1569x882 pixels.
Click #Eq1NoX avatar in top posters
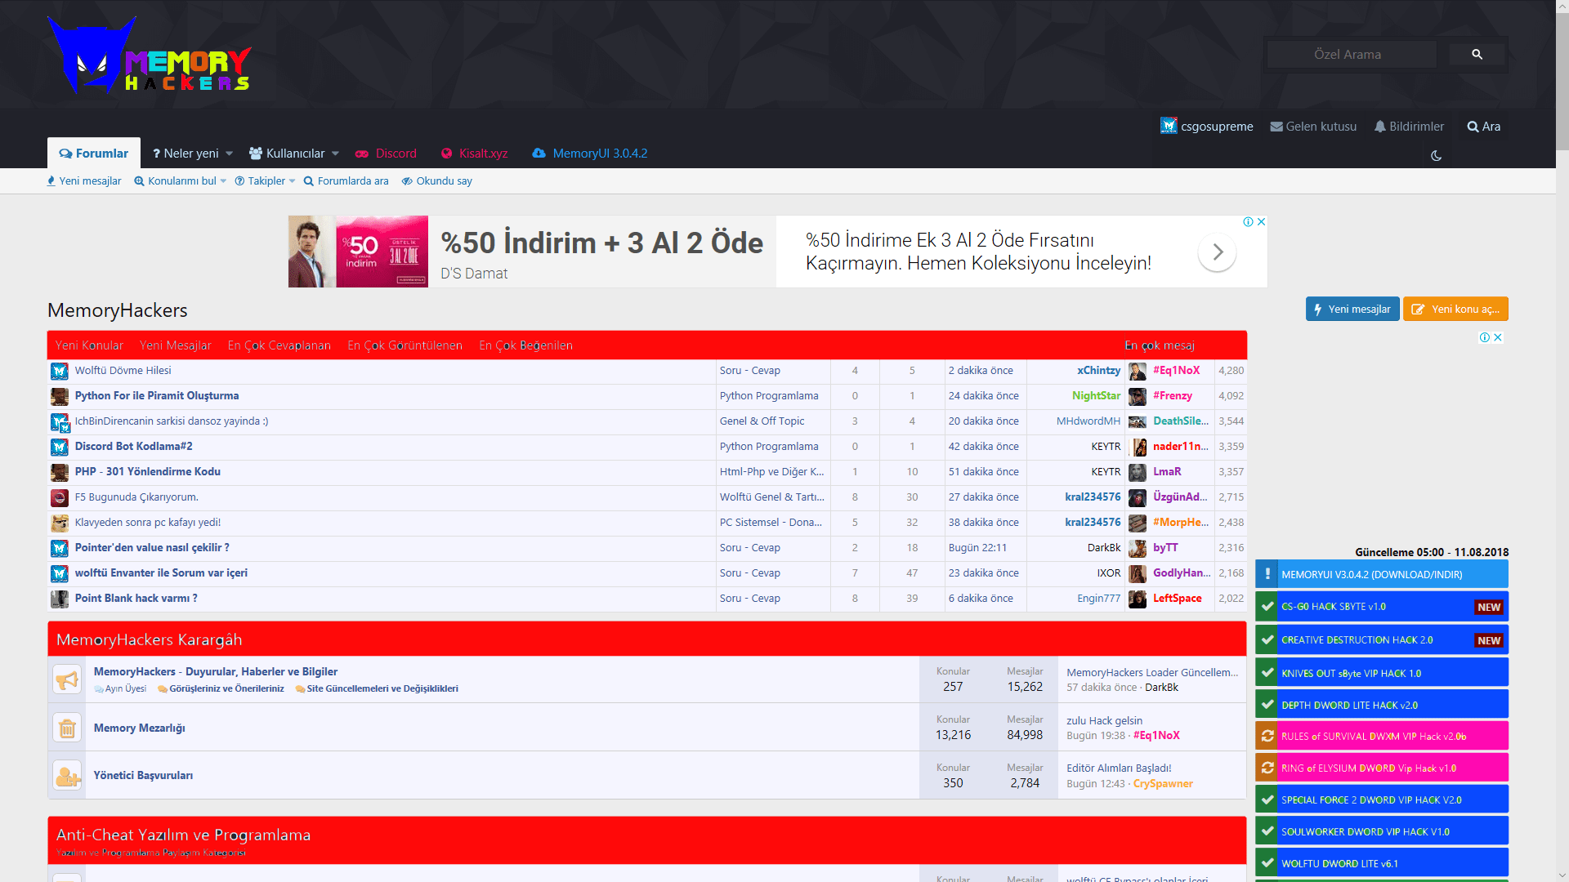(x=1138, y=372)
